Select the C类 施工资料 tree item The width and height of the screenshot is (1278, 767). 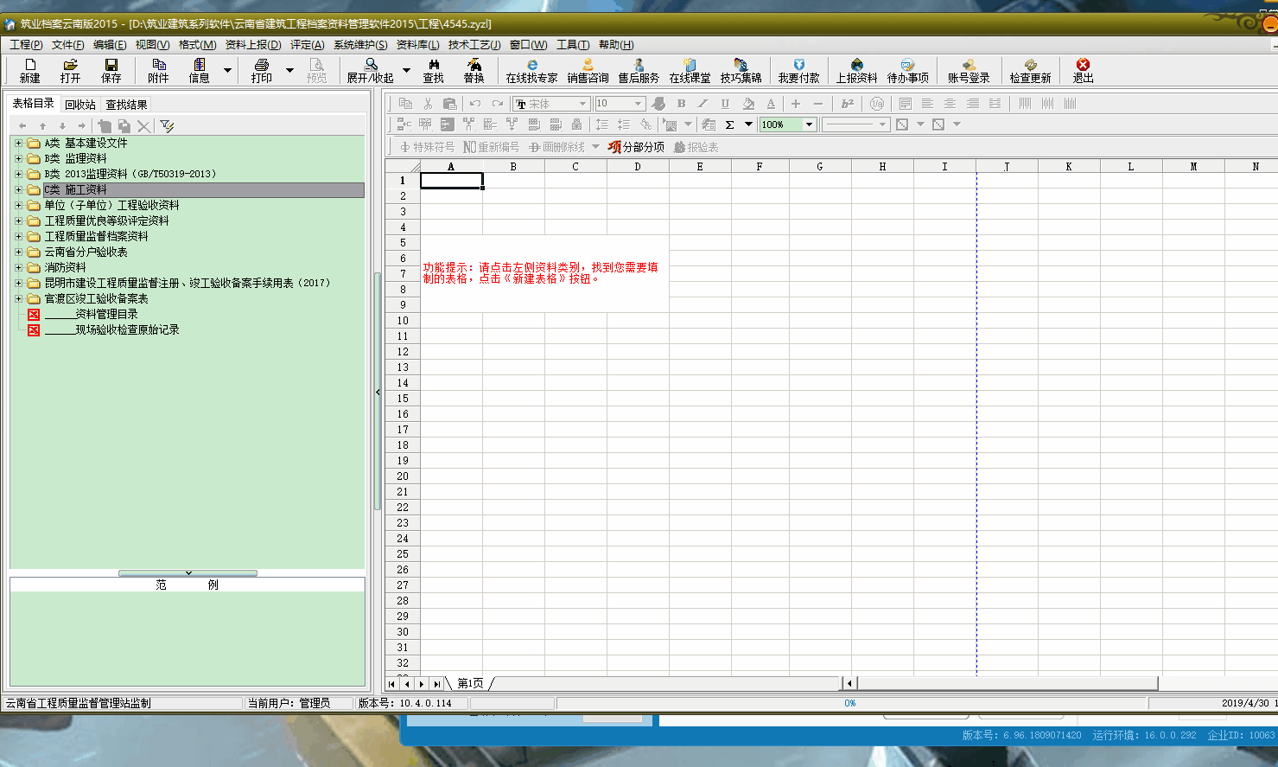(x=86, y=189)
